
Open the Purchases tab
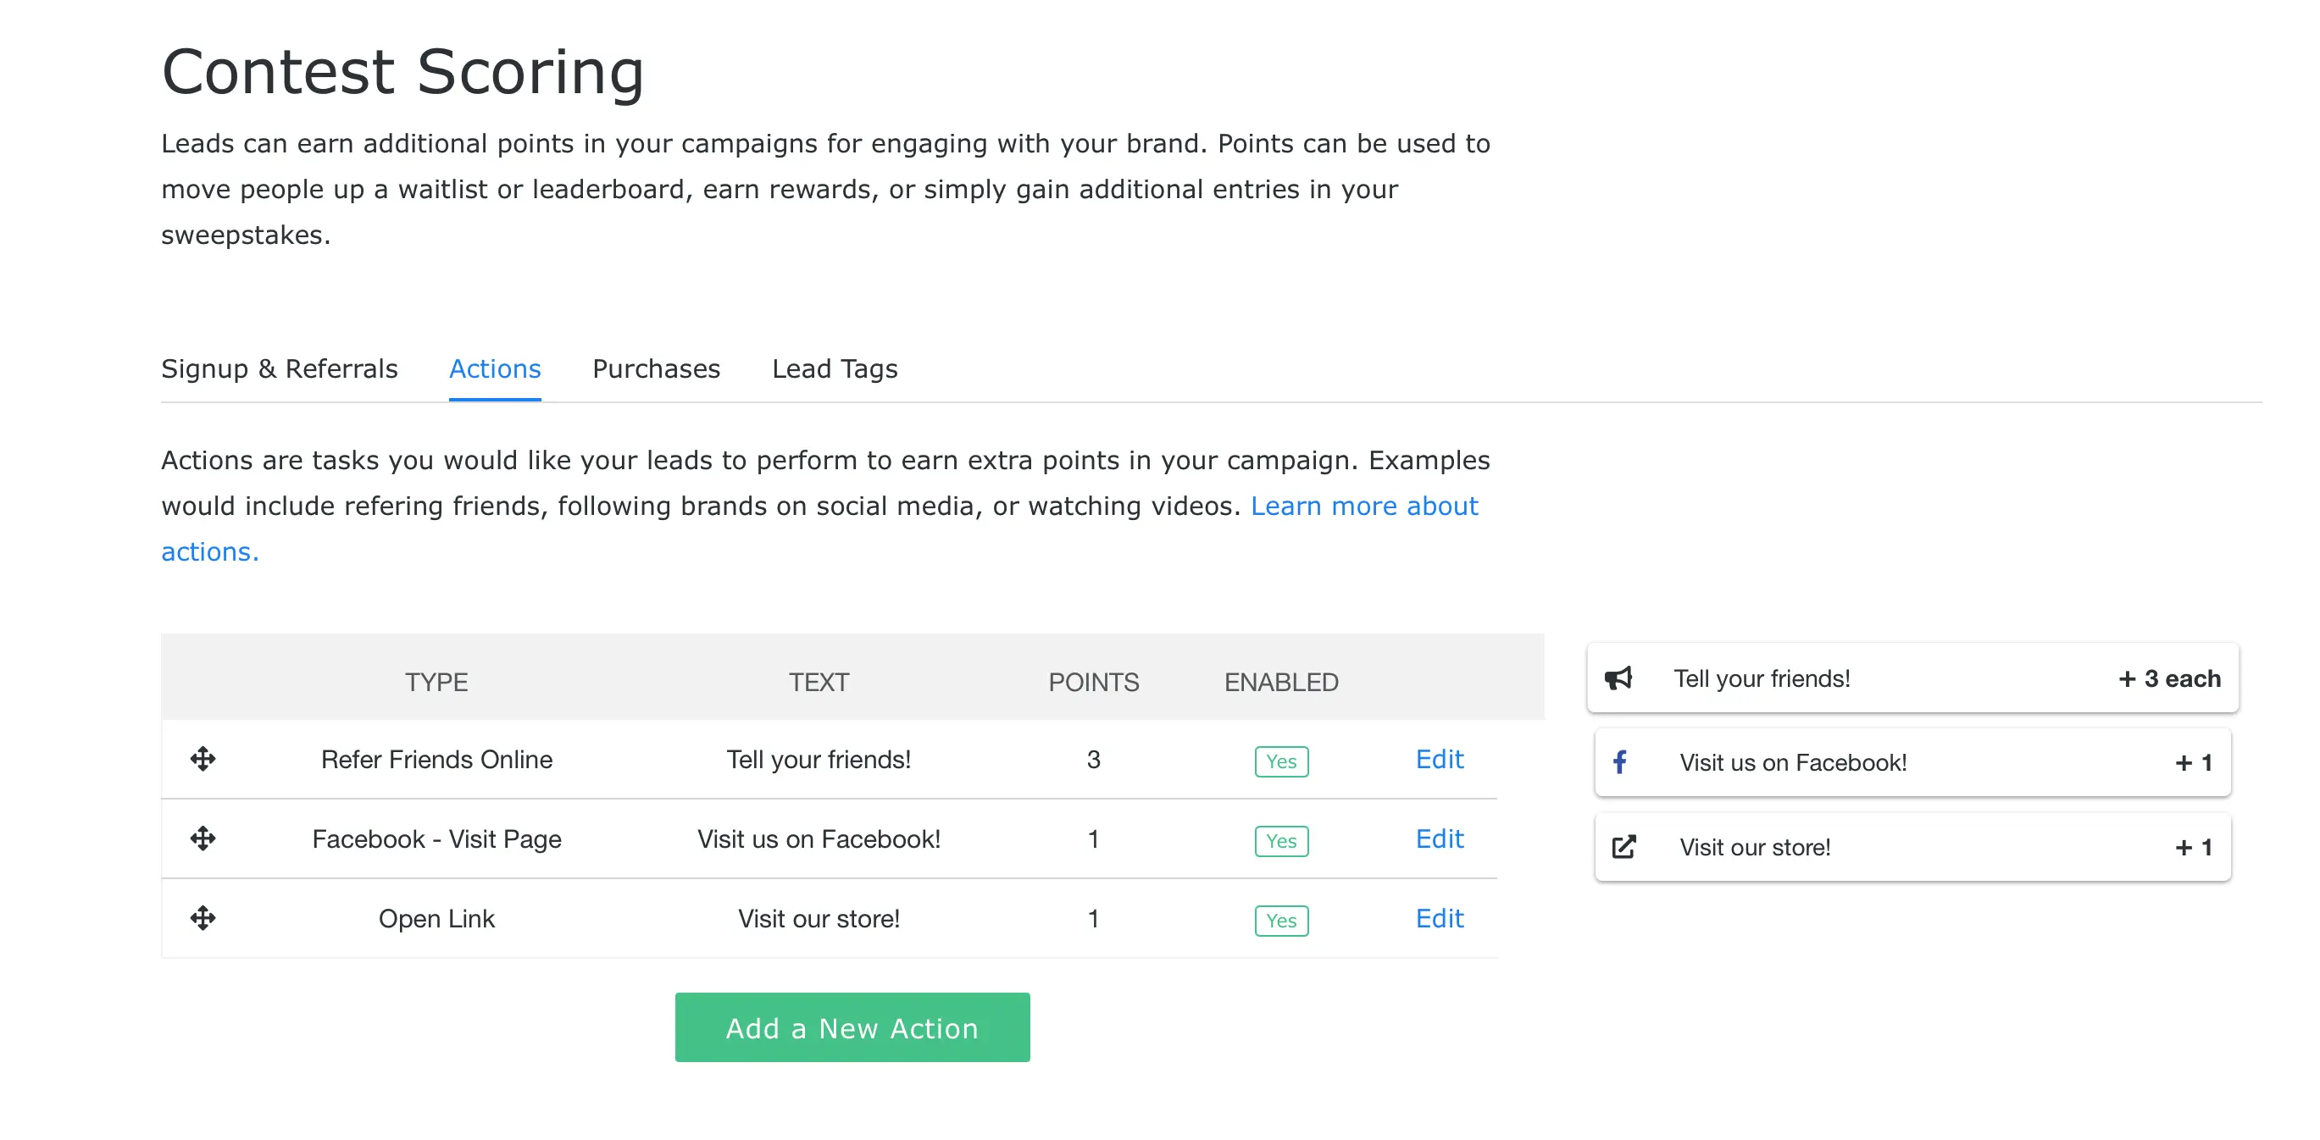(656, 368)
